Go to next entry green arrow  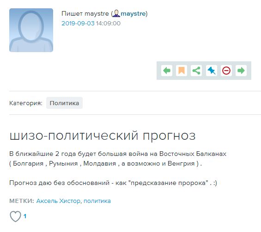click(x=241, y=71)
